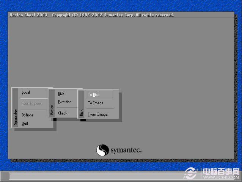Click the Norton Ghost 2003 title text
The width and height of the screenshot is (242, 182).
pyautogui.click(x=28, y=15)
